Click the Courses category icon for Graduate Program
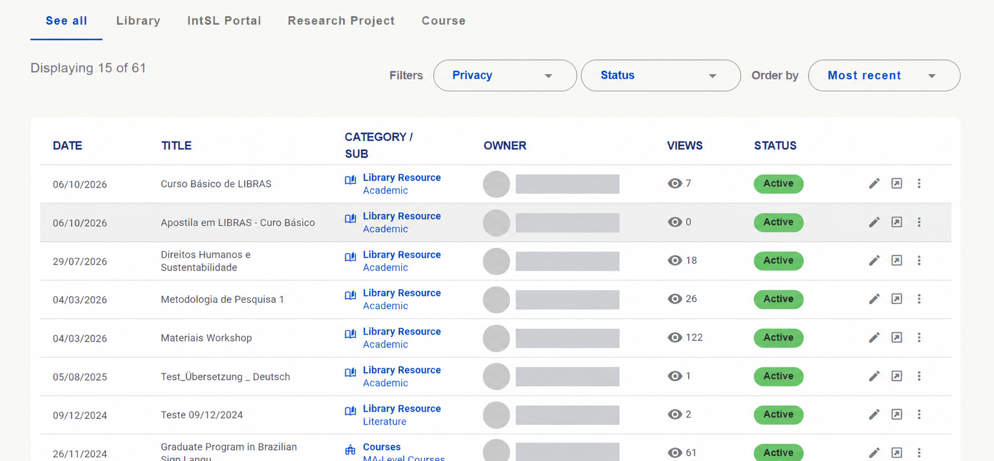Image resolution: width=994 pixels, height=461 pixels. pyautogui.click(x=351, y=450)
